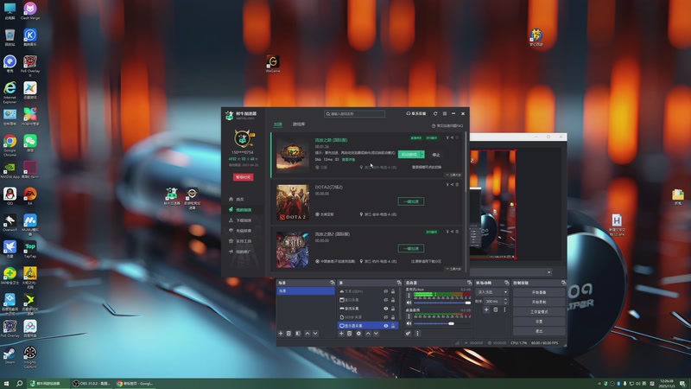Switch to OBS window in taskbar
Image resolution: width=691 pixels, height=389 pixels.
[x=92, y=383]
